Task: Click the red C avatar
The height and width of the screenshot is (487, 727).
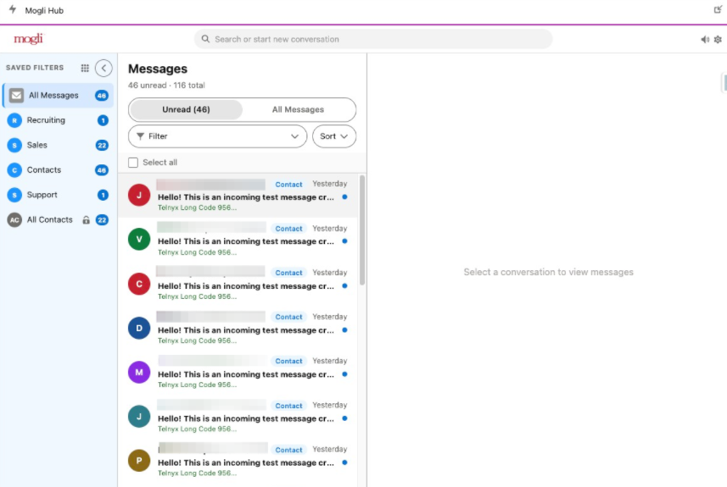Action: (139, 284)
